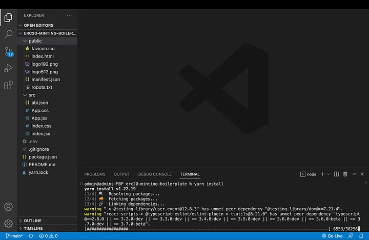Image resolution: width=369 pixels, height=240 pixels.
Task: Open package.json in the file explorer
Action: point(43,157)
